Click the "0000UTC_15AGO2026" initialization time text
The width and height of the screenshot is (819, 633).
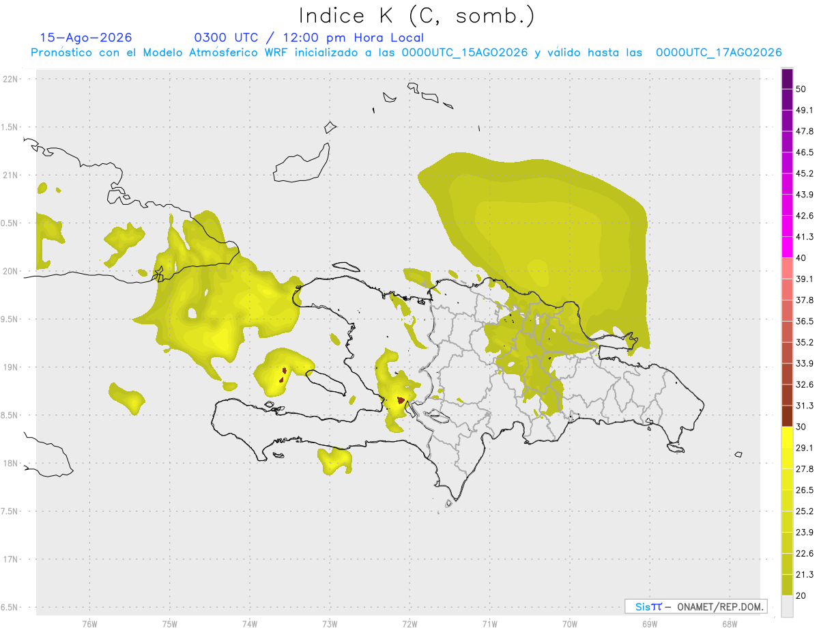(x=465, y=53)
